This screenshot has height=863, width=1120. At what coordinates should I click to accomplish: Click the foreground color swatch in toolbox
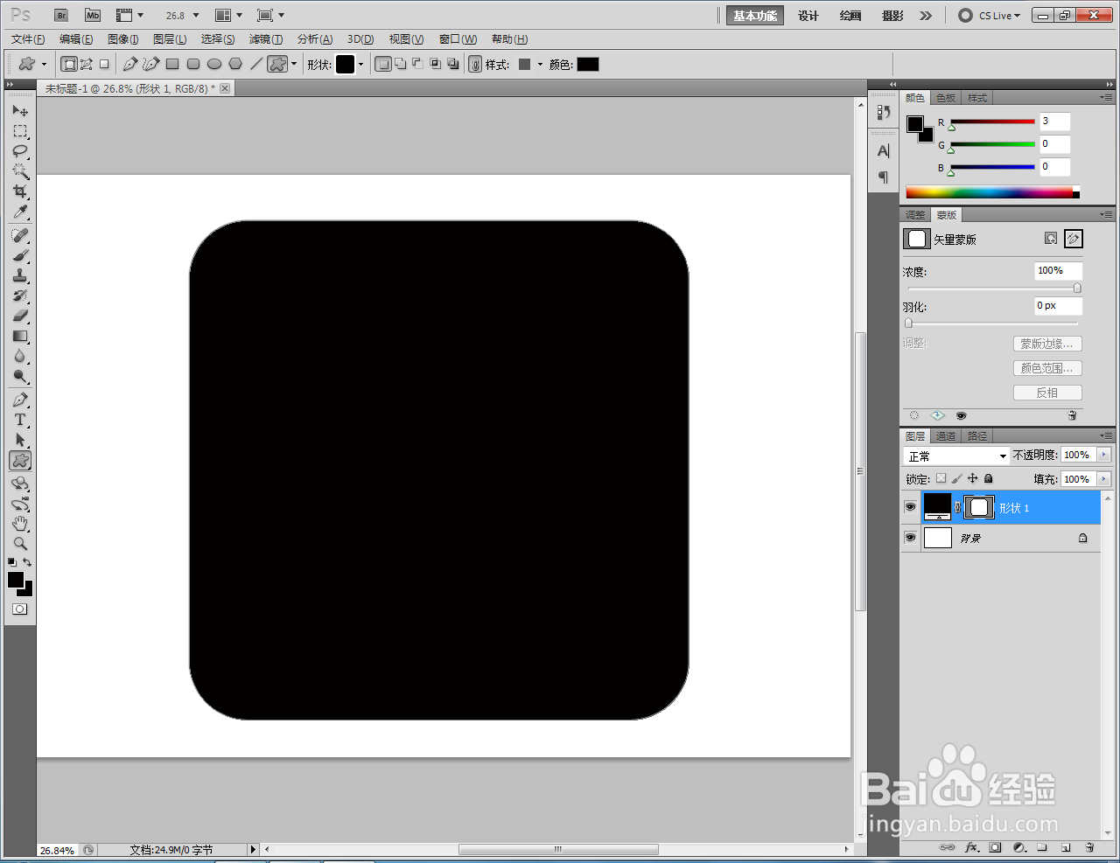point(16,580)
